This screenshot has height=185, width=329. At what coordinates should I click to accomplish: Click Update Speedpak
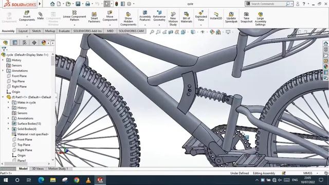(231, 17)
